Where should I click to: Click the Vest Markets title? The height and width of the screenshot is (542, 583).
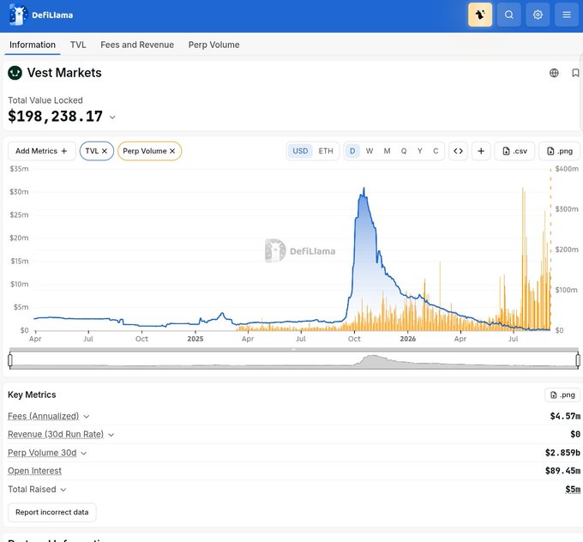point(64,73)
